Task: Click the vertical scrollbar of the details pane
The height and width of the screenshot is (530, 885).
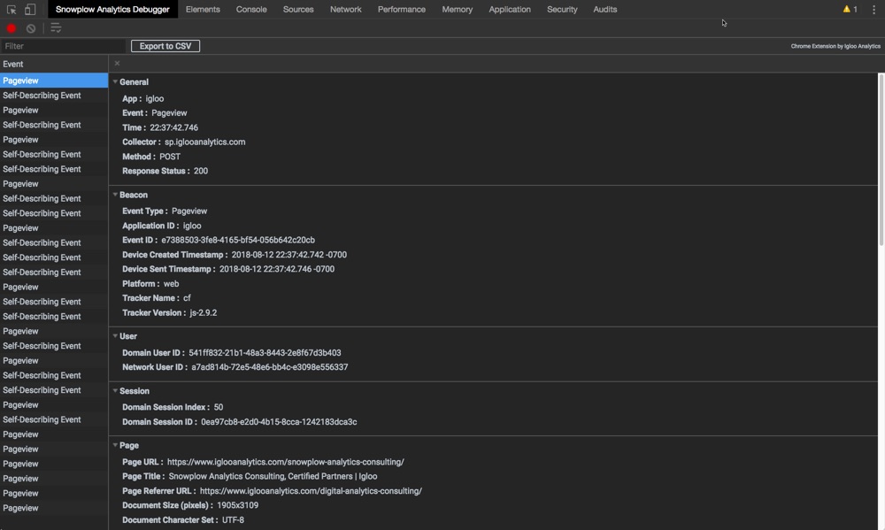Action: point(881,160)
